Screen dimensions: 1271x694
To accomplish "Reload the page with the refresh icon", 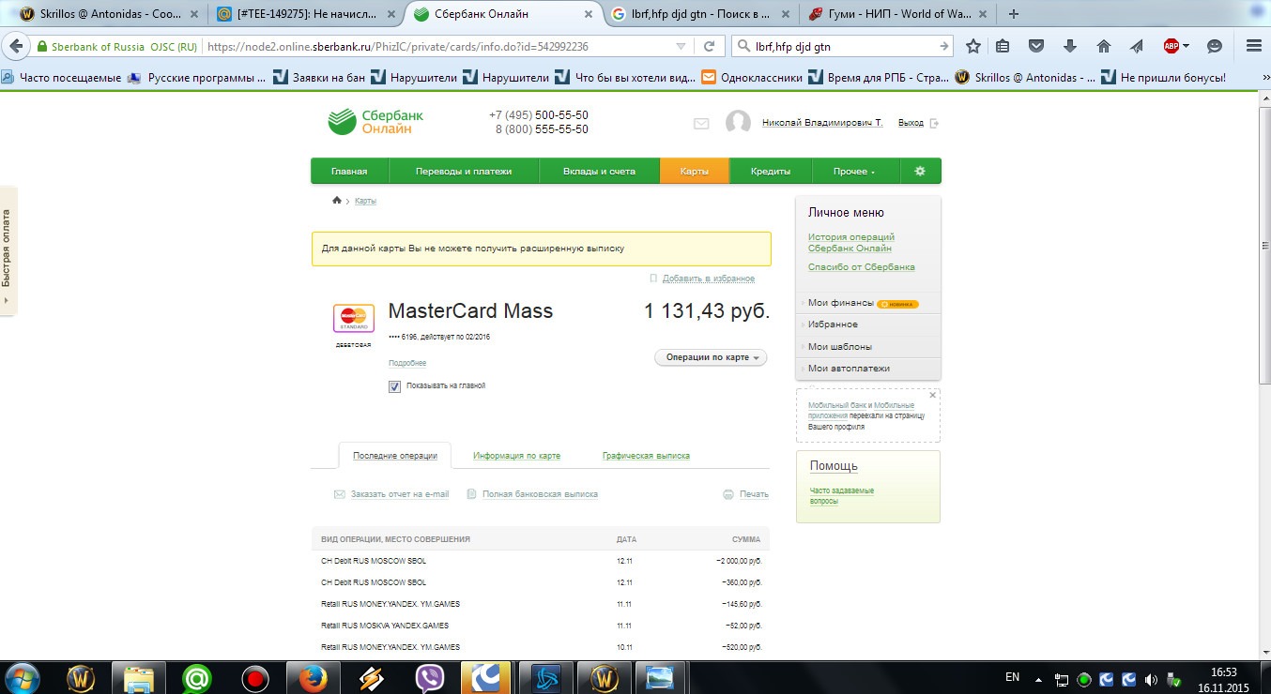I will (709, 46).
